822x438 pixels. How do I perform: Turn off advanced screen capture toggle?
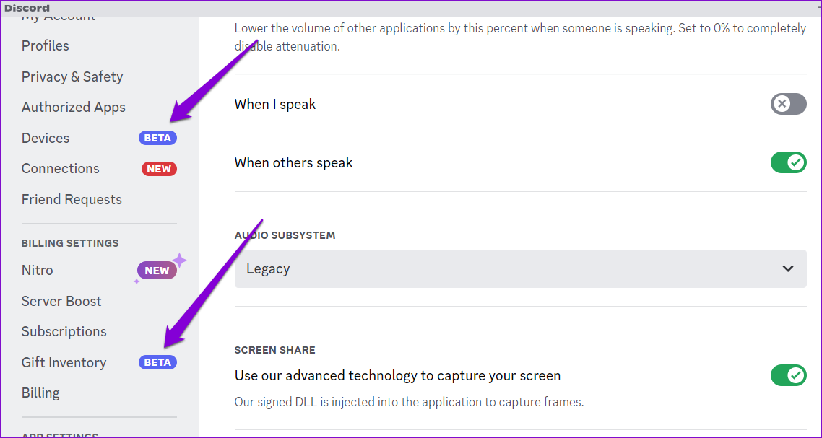point(788,375)
